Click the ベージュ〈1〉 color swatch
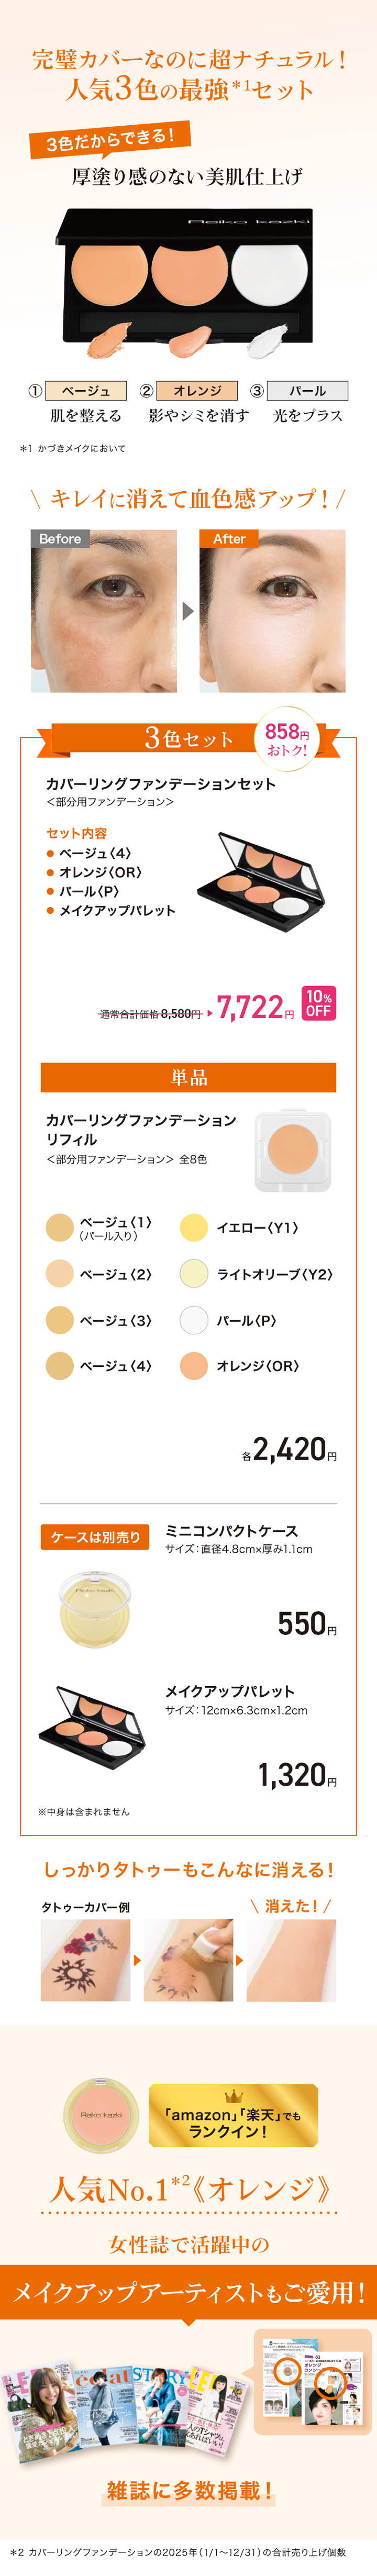Viewport: 377px width, 2576px height. (x=60, y=1227)
